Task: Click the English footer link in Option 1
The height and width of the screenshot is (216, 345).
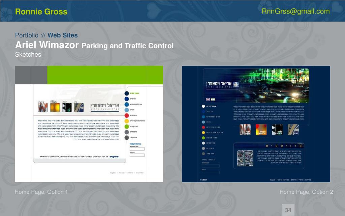Action: pyautogui.click(x=113, y=173)
